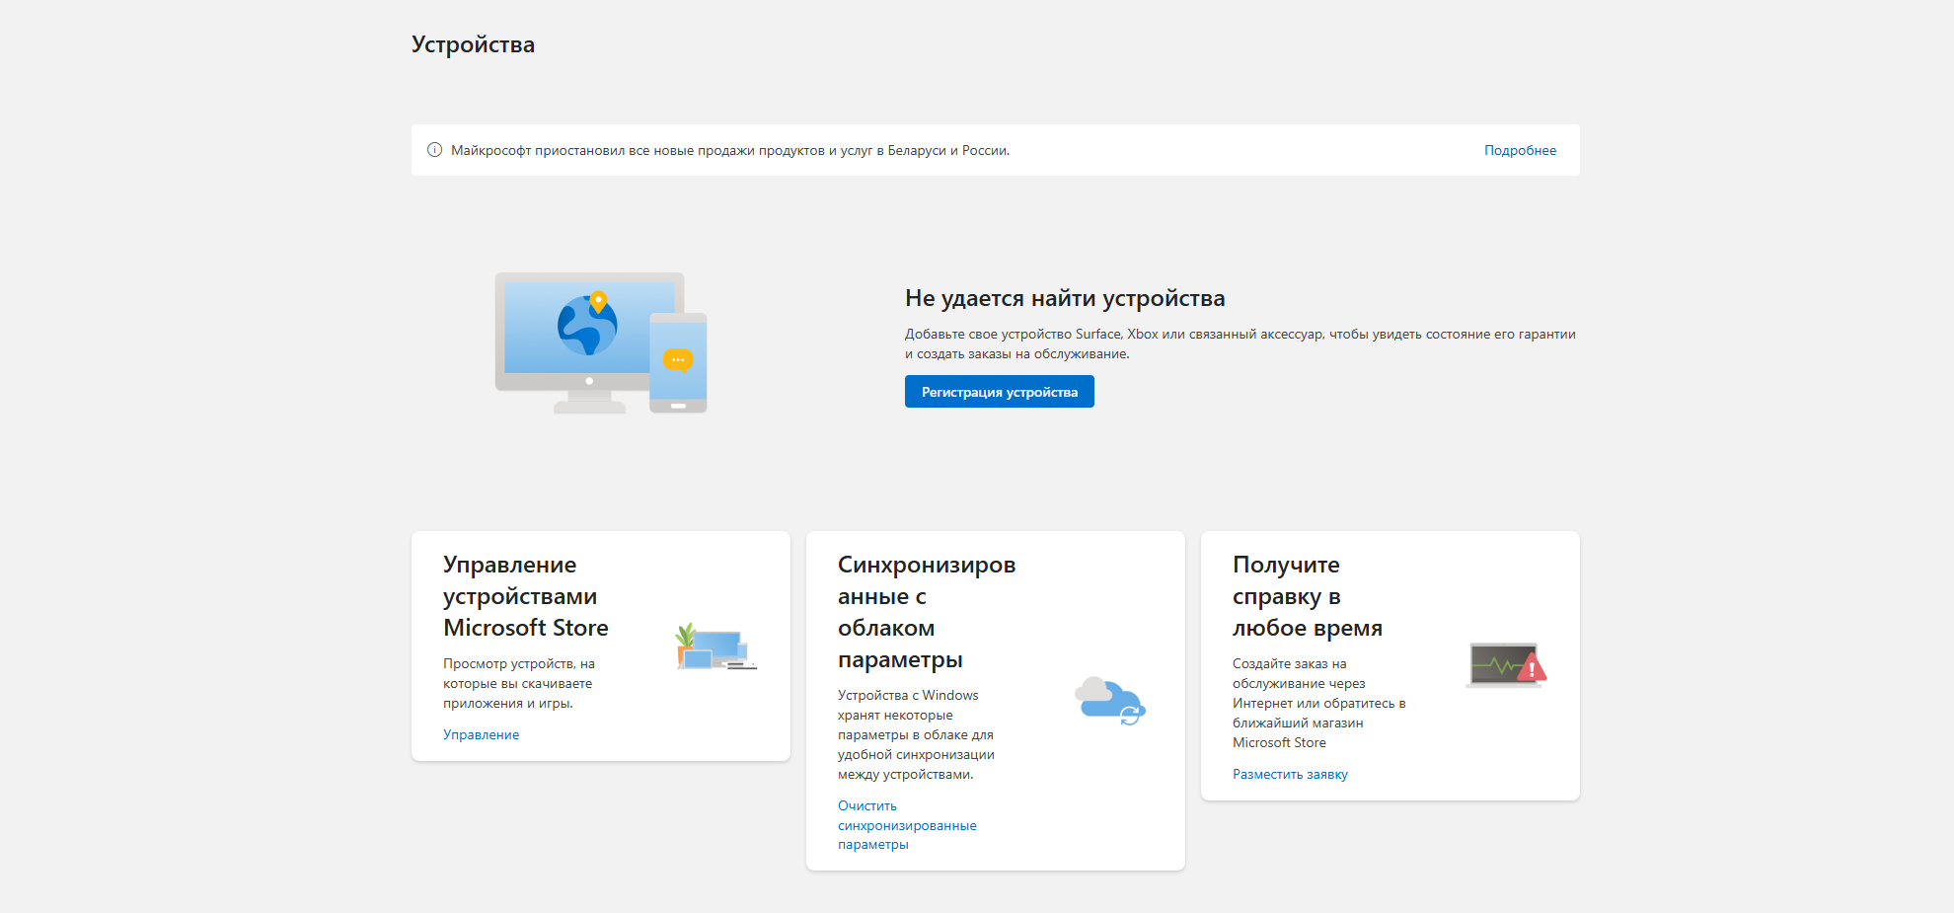
Task: Click the banner text about Беларуси и России
Action: click(730, 150)
